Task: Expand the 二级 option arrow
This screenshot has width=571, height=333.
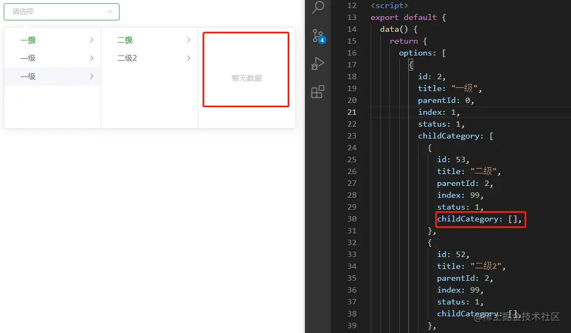Action: pyautogui.click(x=189, y=40)
